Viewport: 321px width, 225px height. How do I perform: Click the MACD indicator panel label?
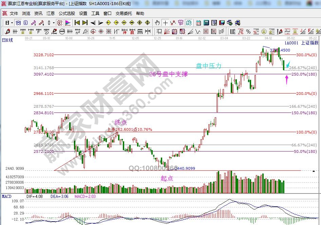pos(7,196)
